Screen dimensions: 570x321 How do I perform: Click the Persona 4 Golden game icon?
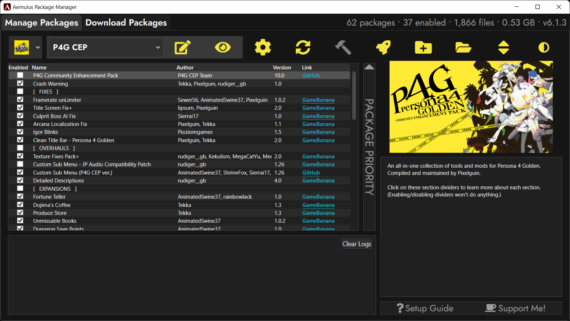22,47
